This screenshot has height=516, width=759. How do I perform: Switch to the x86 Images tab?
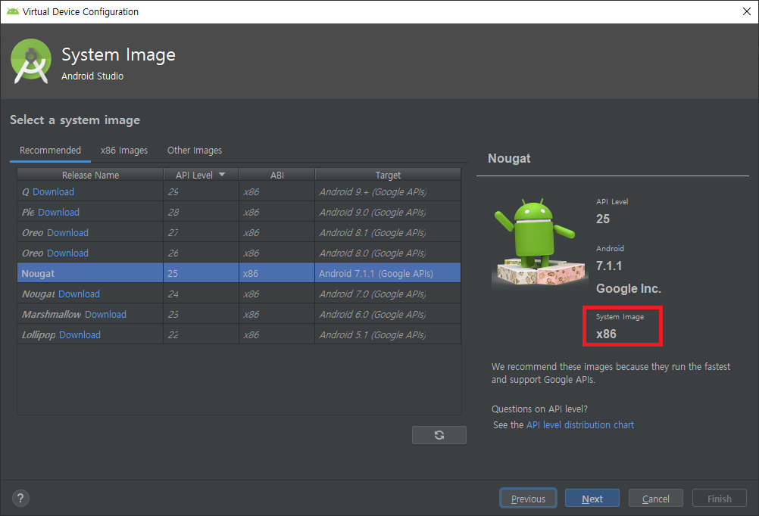(x=124, y=151)
